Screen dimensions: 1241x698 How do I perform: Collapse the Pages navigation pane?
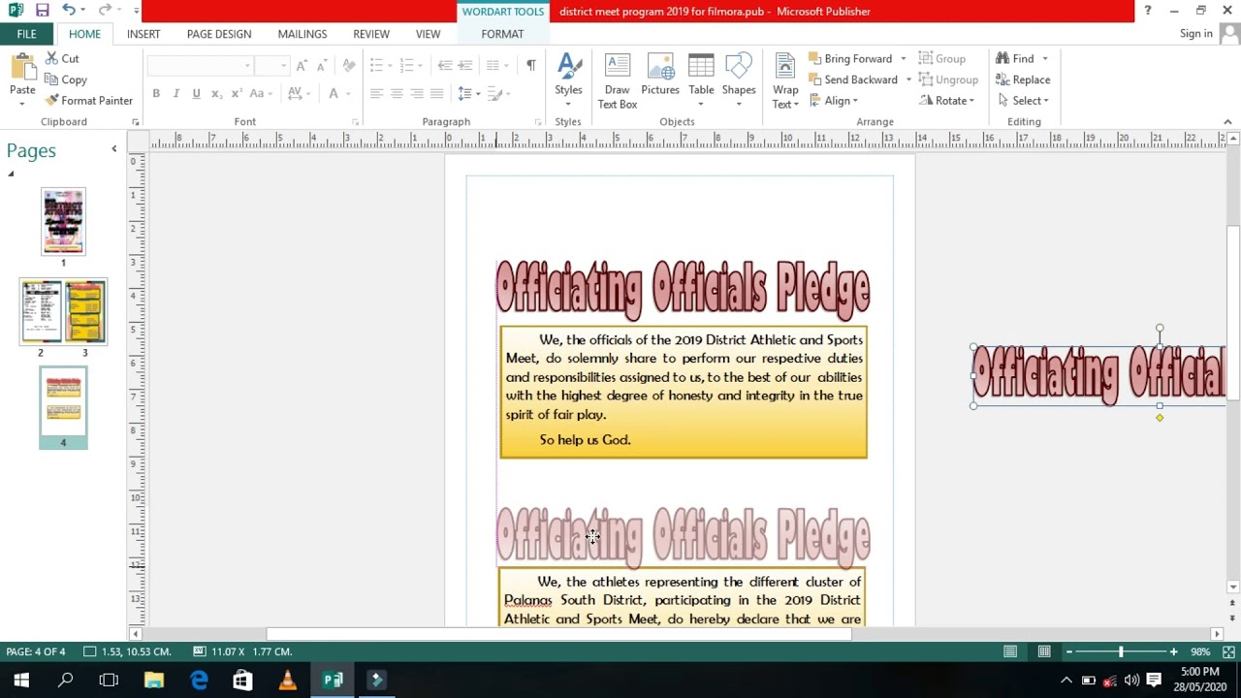coord(113,149)
